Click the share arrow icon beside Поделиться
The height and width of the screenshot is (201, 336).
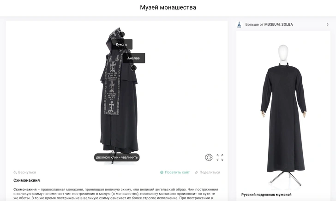196,172
